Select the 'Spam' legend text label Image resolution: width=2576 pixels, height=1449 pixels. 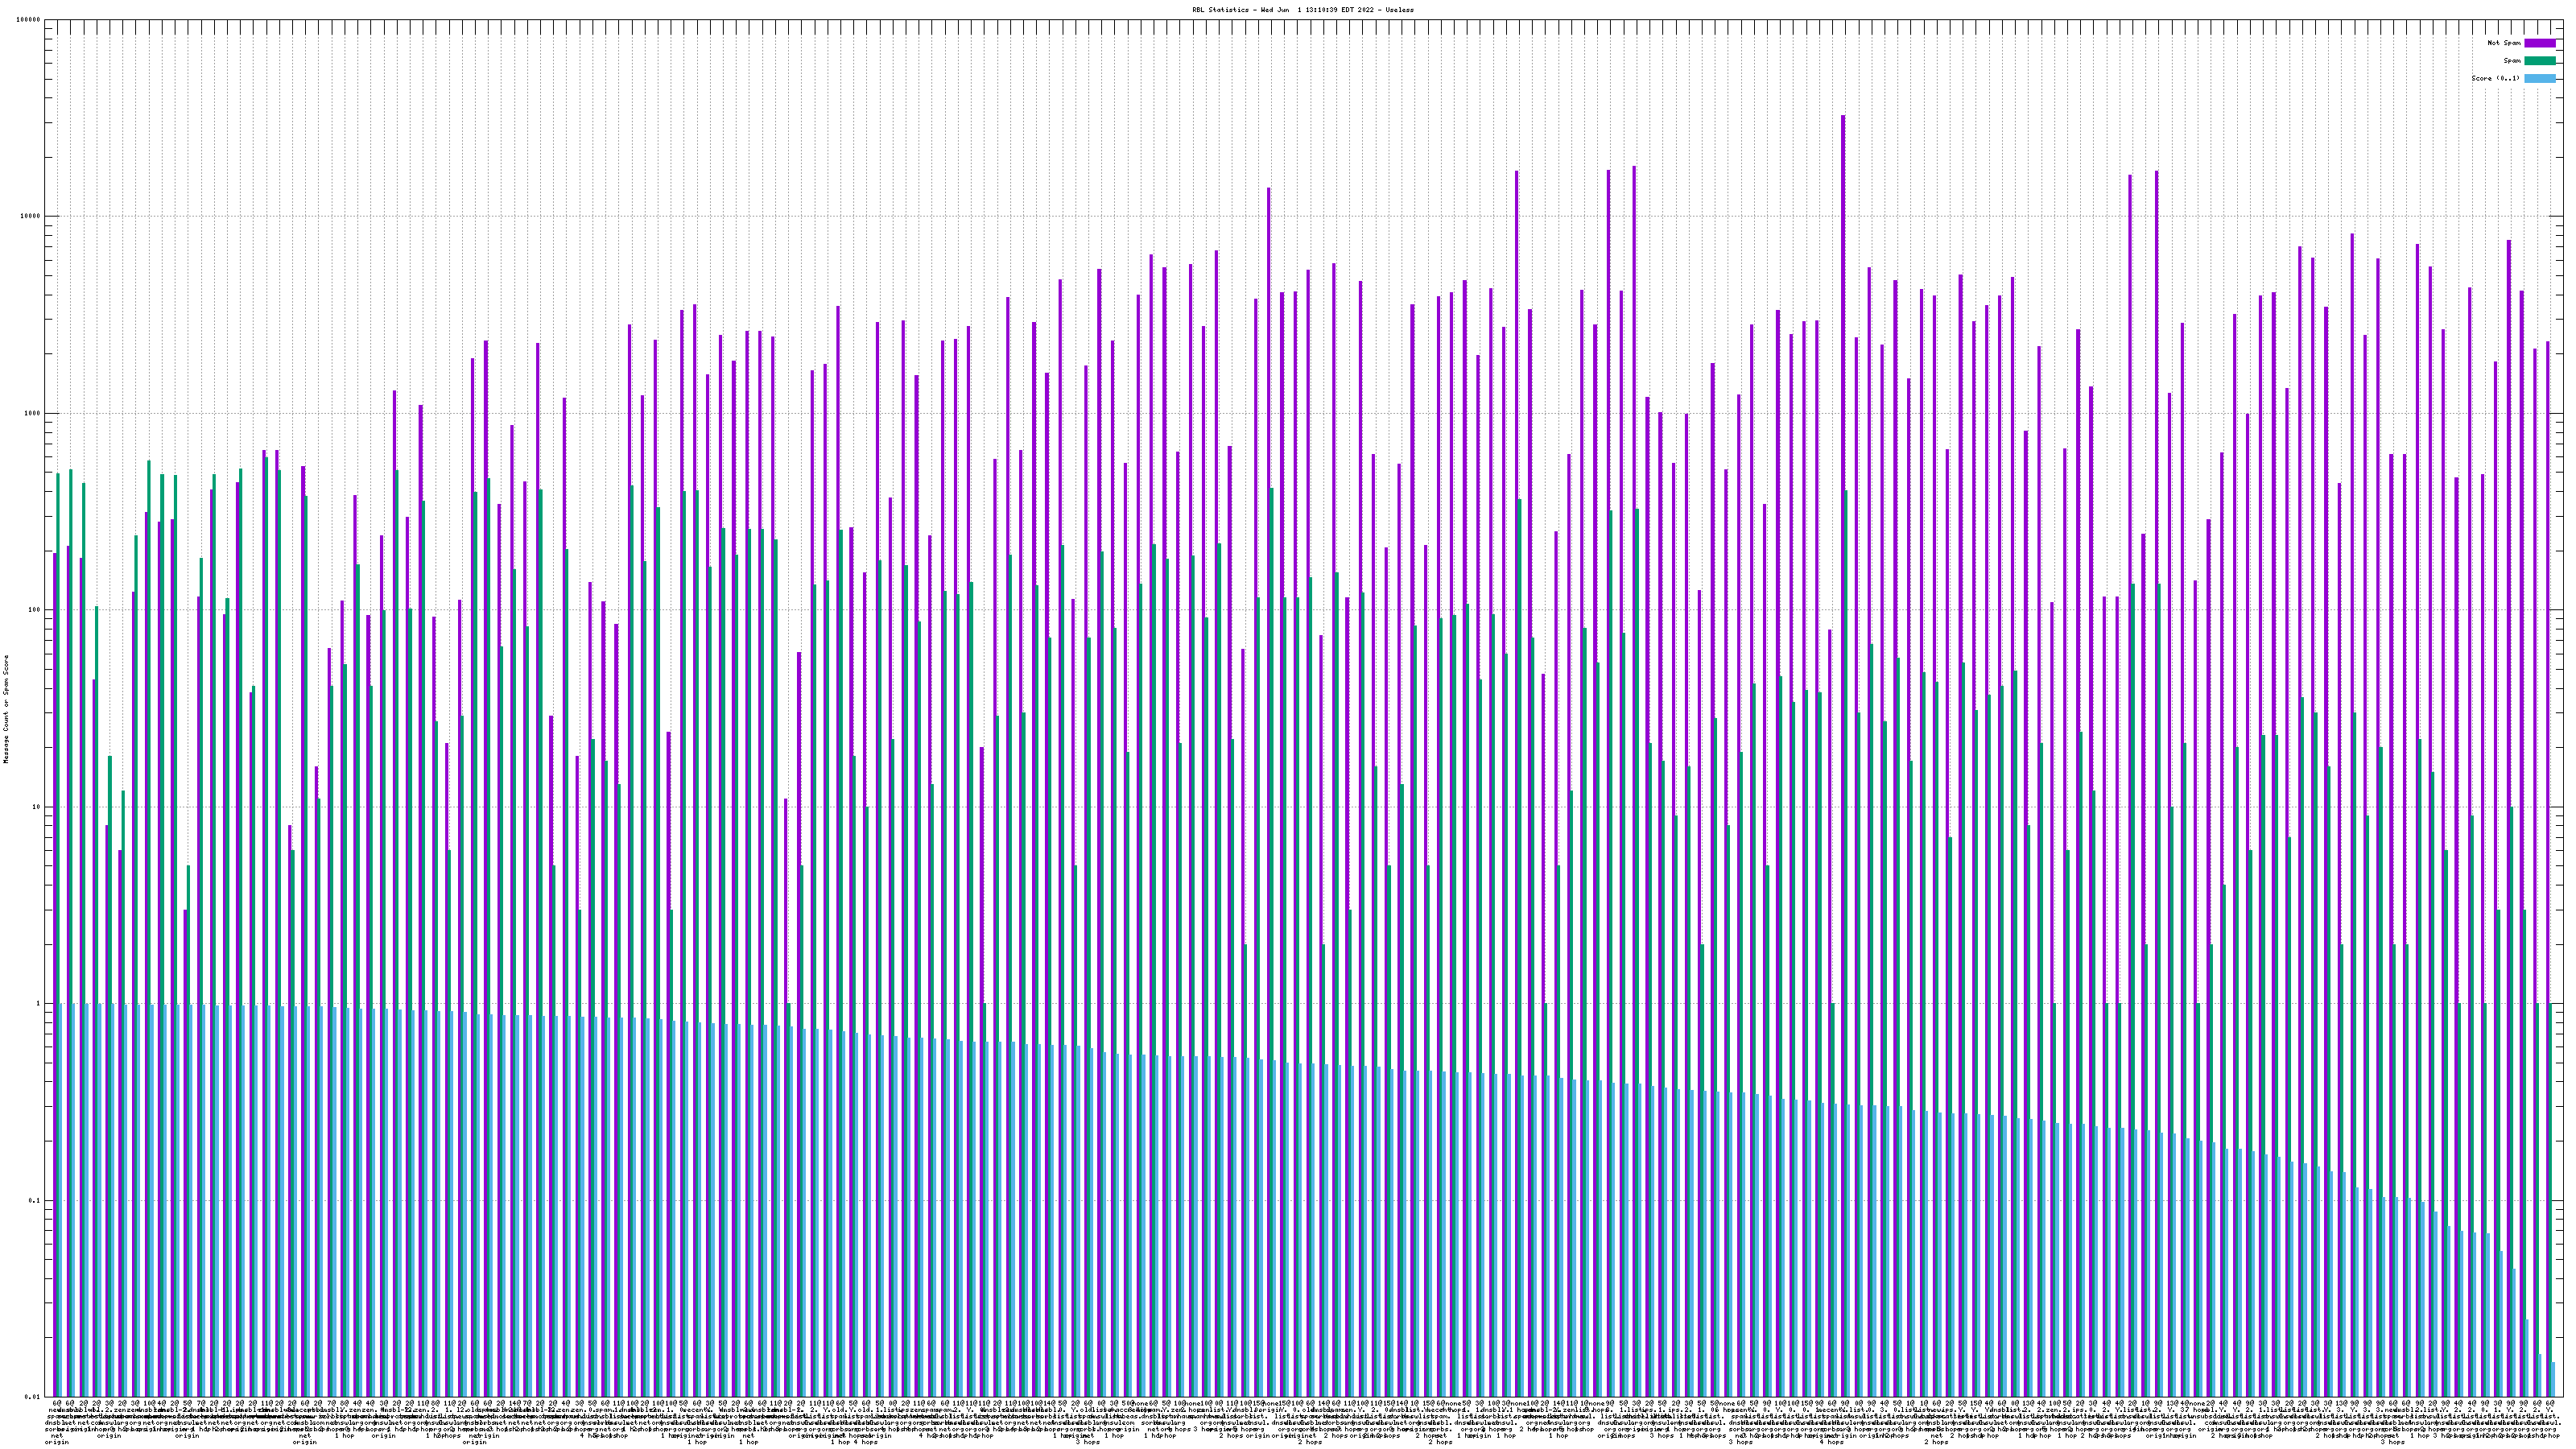2512,61
